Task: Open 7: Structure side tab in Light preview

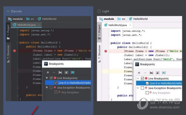Action: tap(100, 54)
